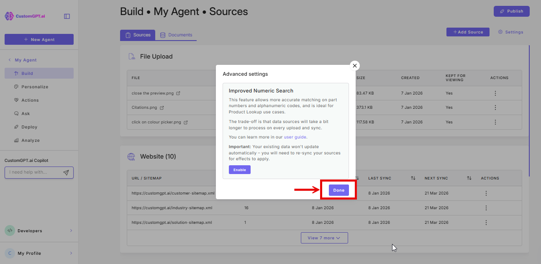This screenshot has width=541, height=264.
Task: Open the actions menu for customer-sitemap.xml
Action: [486, 193]
